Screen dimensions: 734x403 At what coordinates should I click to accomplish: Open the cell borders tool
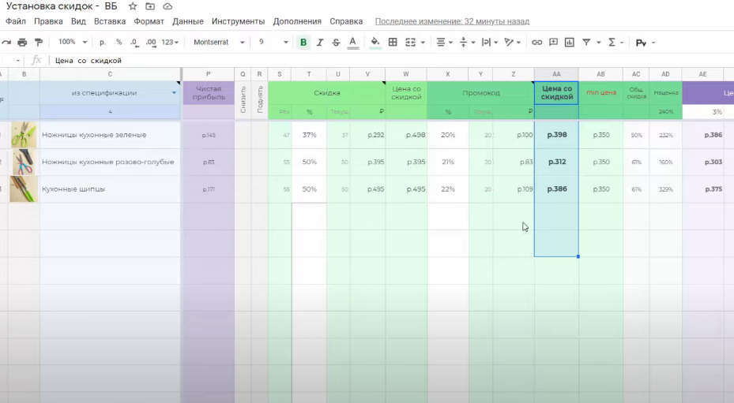coord(393,43)
